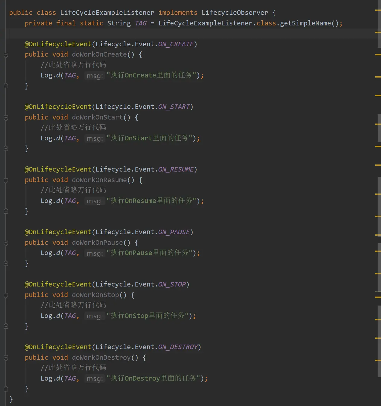Click the @OnLifecycleEvent annotation above doWorkOnPause
The width and height of the screenshot is (381, 406).
point(58,232)
